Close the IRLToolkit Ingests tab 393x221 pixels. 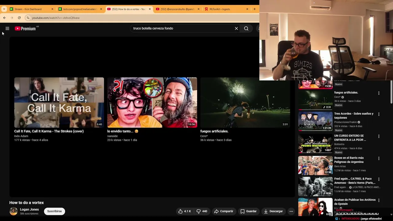[x=247, y=9]
